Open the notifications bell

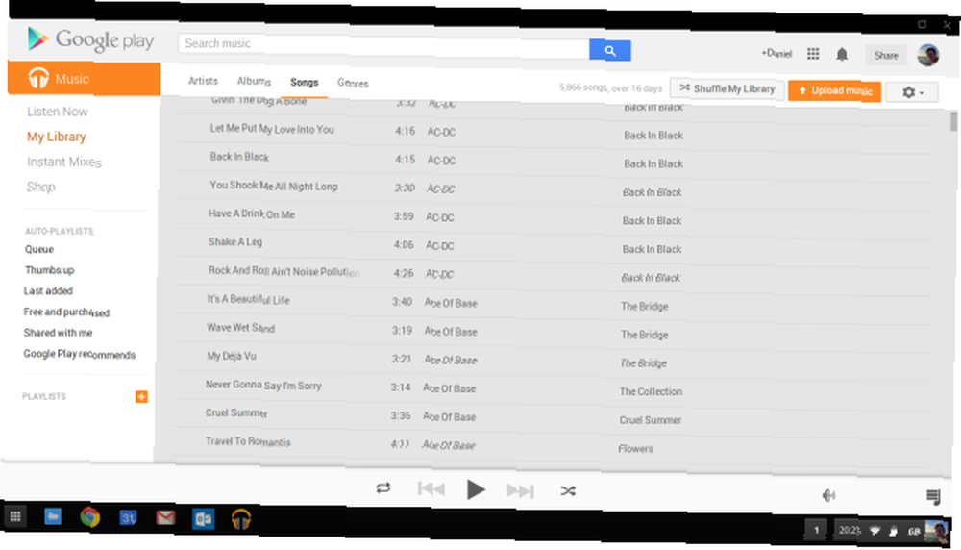tap(842, 55)
